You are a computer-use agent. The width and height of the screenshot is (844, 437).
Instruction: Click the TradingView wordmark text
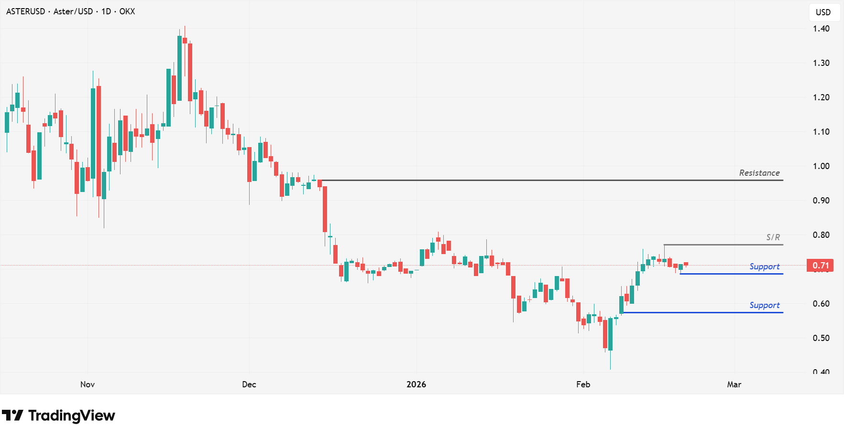[72, 416]
